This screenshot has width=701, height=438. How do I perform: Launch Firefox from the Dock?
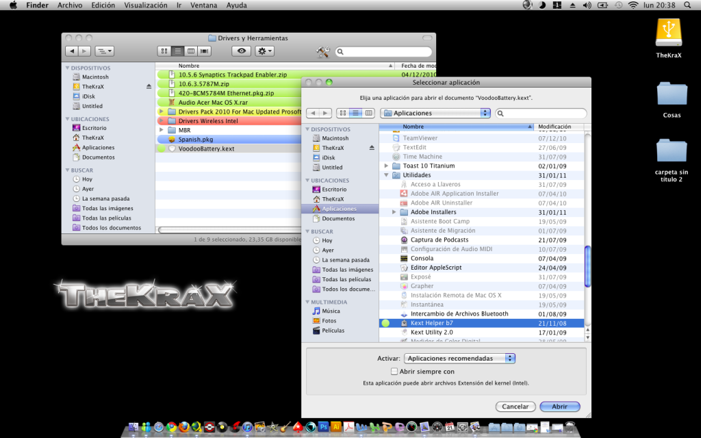click(x=183, y=427)
